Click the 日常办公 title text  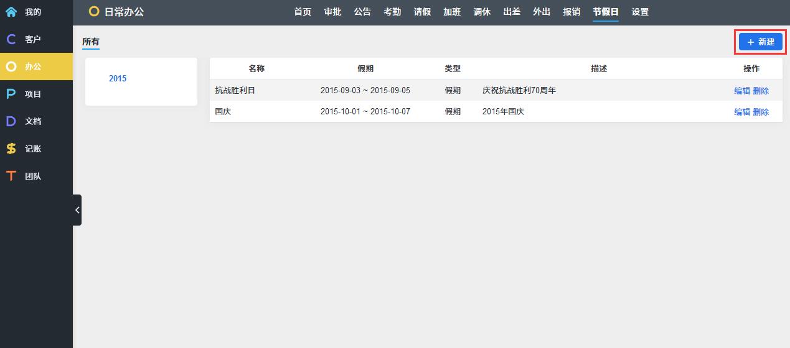(124, 11)
